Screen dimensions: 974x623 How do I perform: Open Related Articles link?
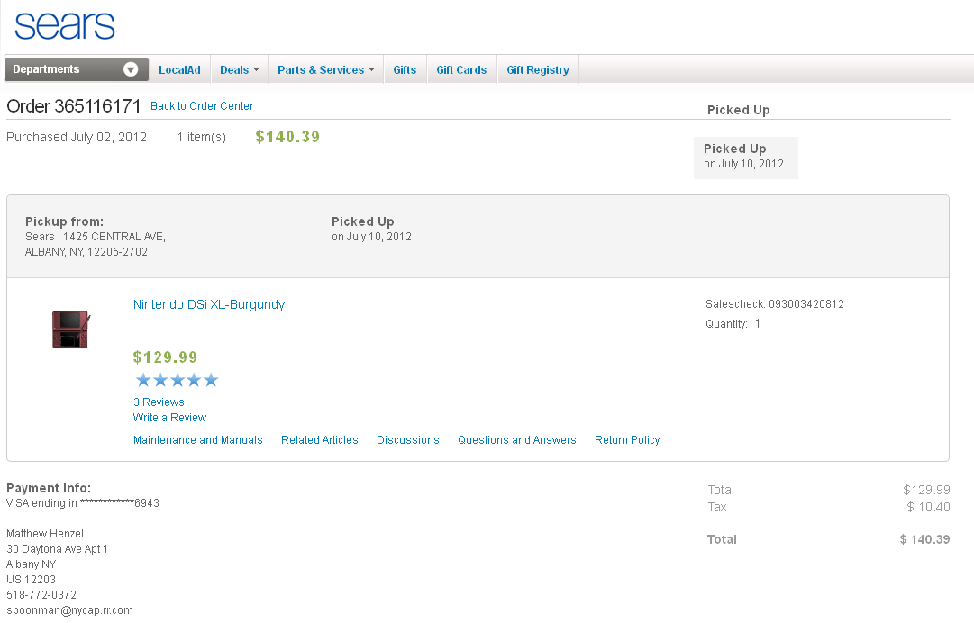point(319,440)
